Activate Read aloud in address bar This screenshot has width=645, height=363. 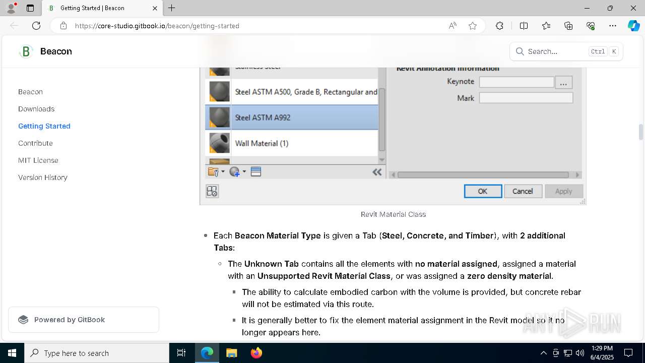coord(453,26)
